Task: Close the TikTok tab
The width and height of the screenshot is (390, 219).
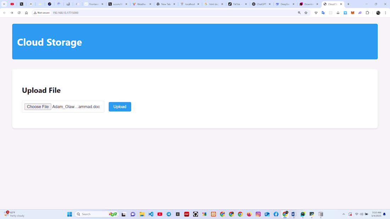Action: click(246, 4)
